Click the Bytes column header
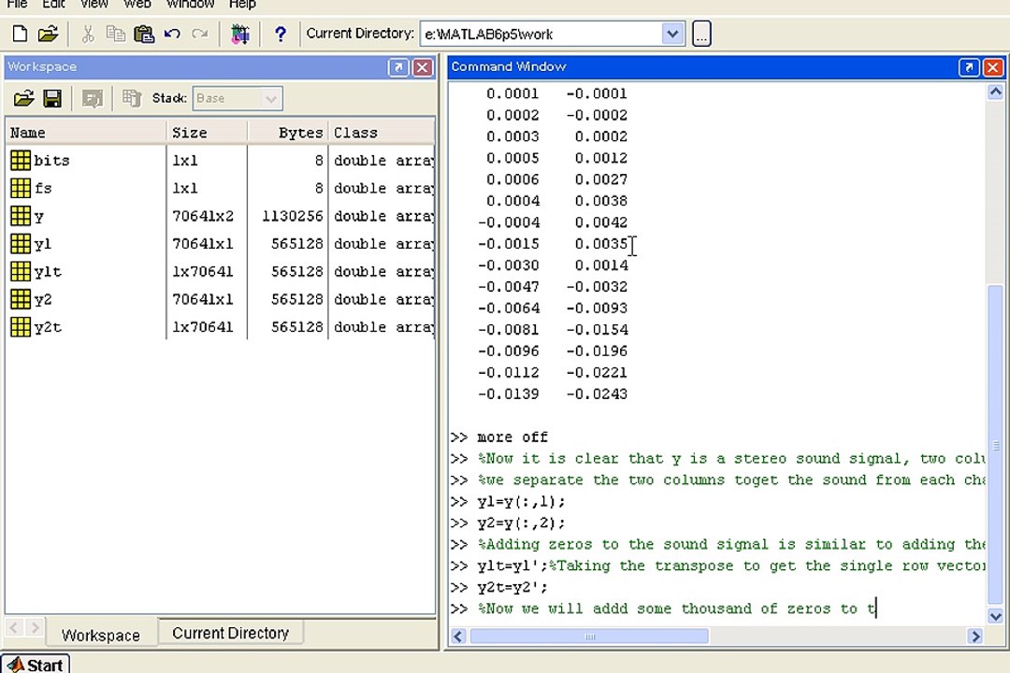The image size is (1010, 673). pos(288,133)
